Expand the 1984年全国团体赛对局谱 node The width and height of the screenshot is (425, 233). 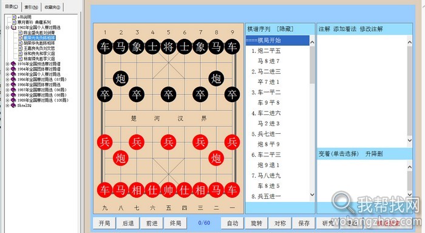7,69
